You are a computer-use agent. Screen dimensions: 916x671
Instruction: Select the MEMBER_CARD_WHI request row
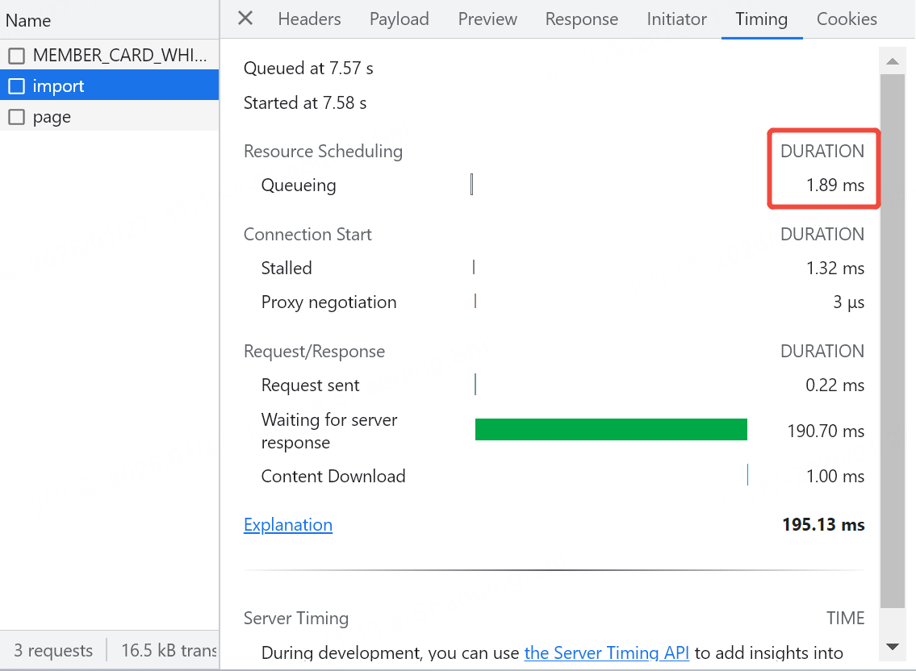pos(121,56)
